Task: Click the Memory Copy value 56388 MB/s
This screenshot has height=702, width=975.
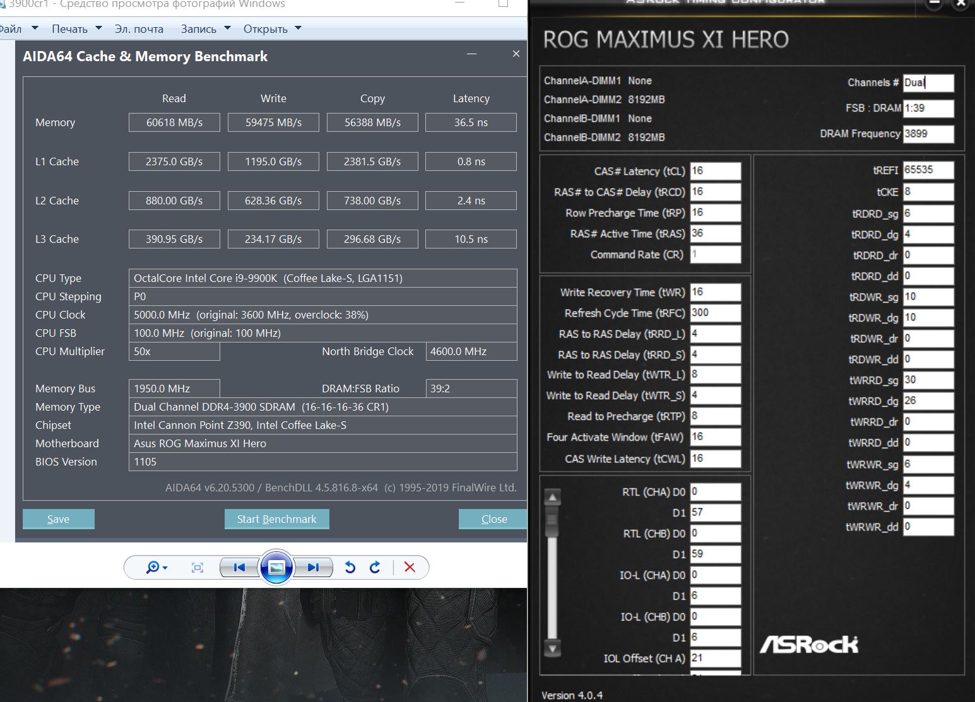Action: tap(372, 122)
